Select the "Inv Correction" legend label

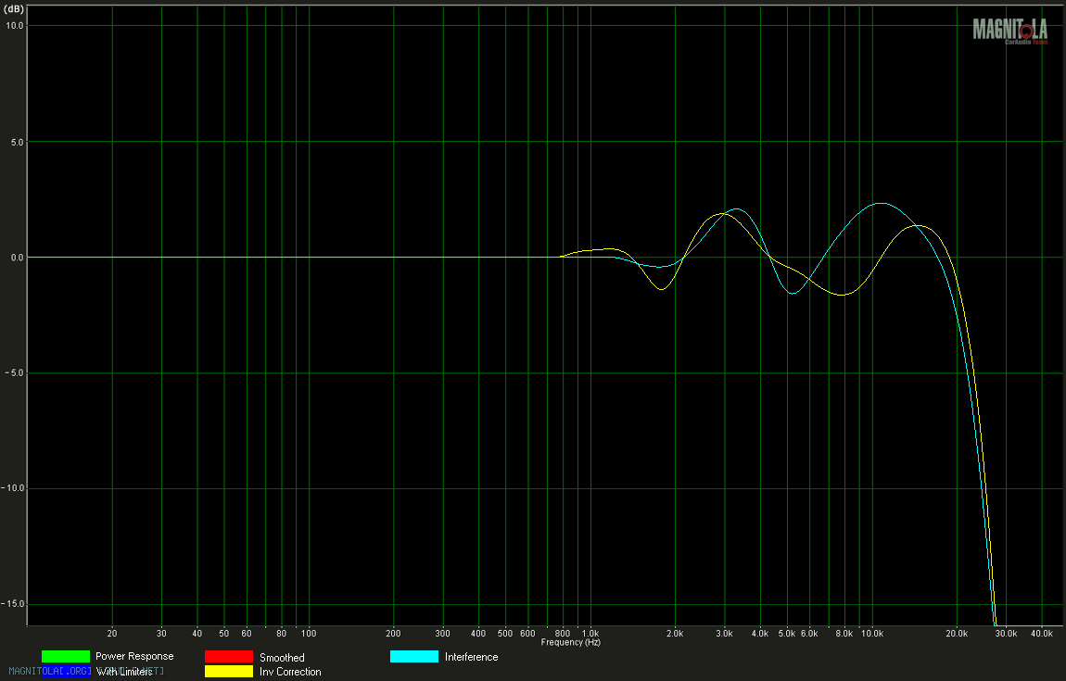click(x=290, y=672)
